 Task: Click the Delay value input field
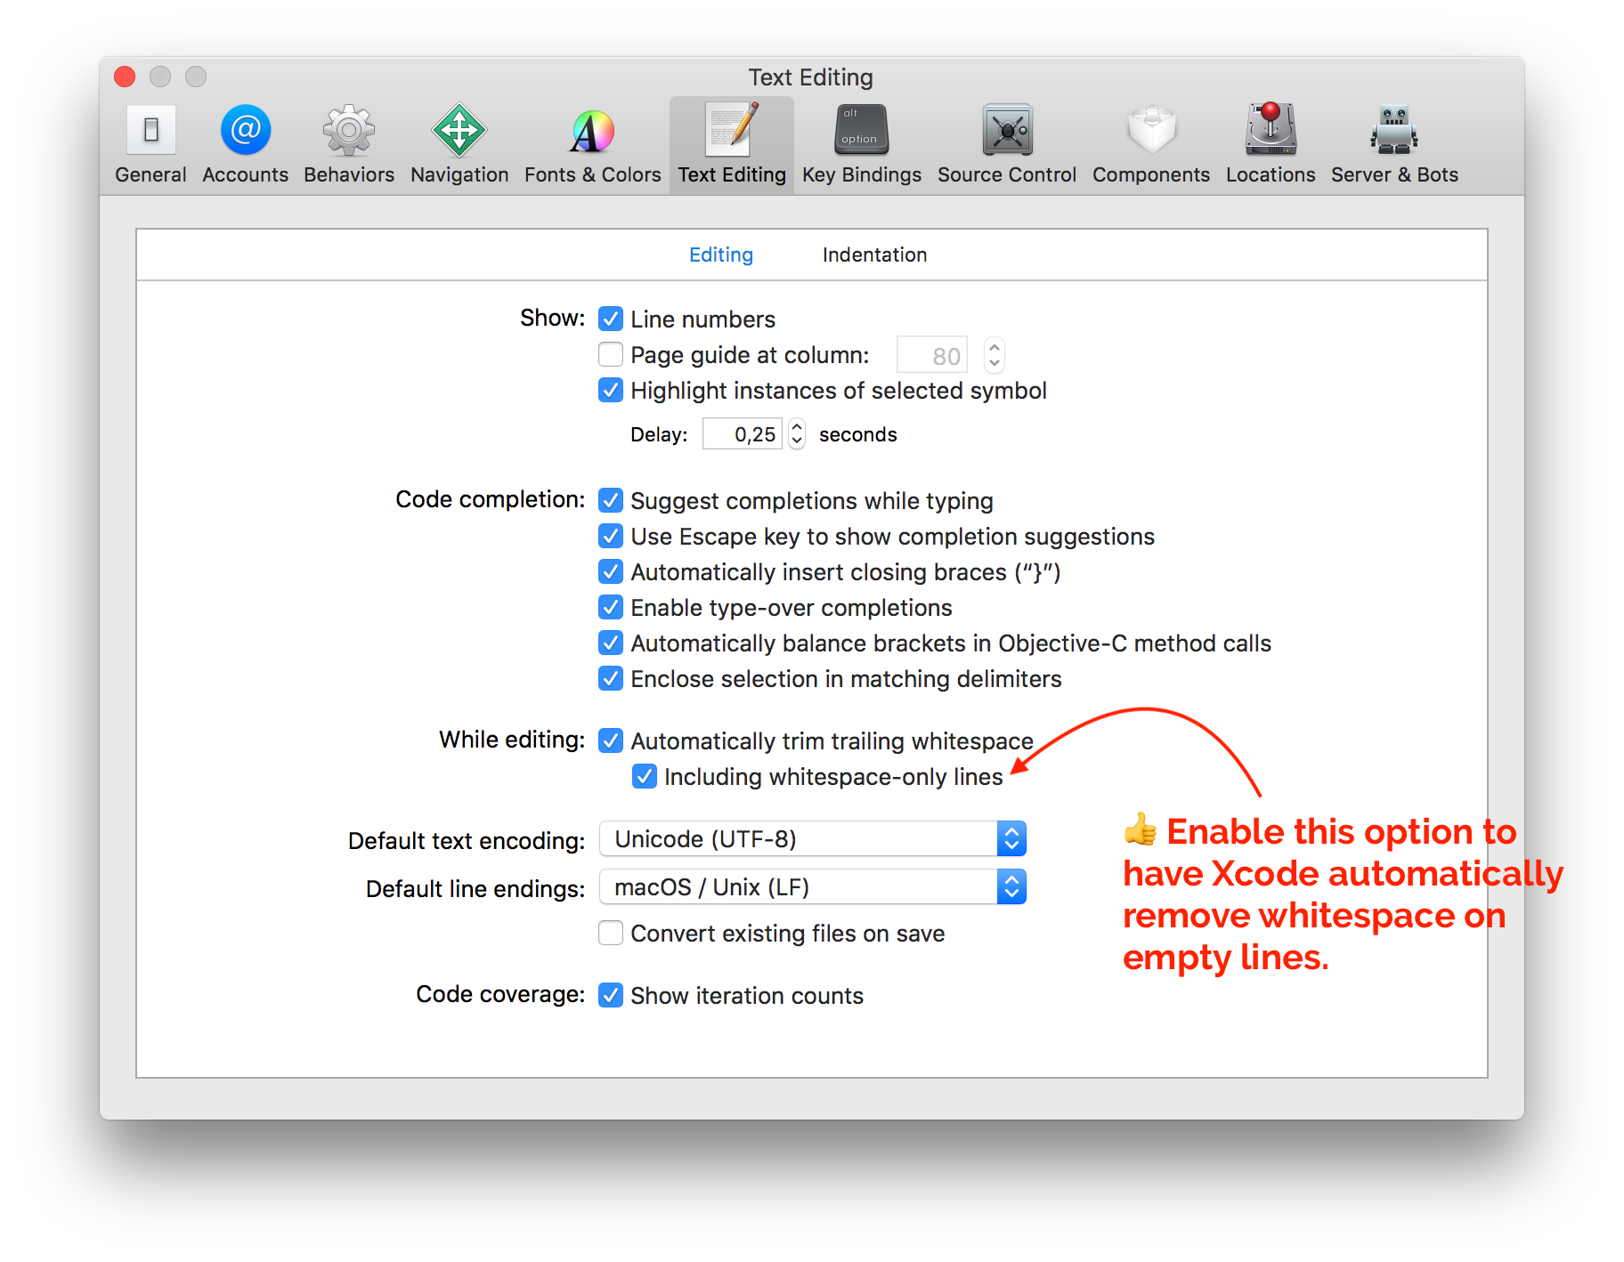(x=743, y=433)
